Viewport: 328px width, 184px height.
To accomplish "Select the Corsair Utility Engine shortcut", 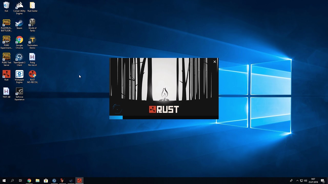I will (19, 8).
